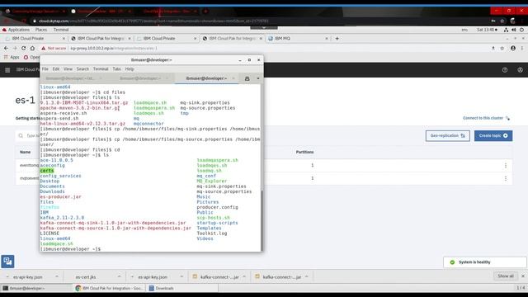Screen dimensions: 528x297
Task: Click the Partitions column header
Action: 304,152
